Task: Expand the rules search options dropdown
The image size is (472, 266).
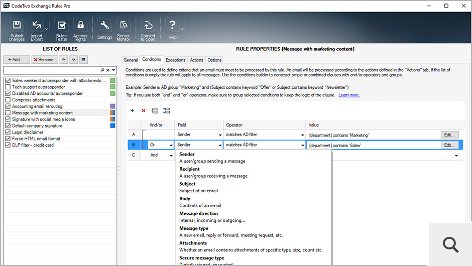Action: [x=113, y=70]
